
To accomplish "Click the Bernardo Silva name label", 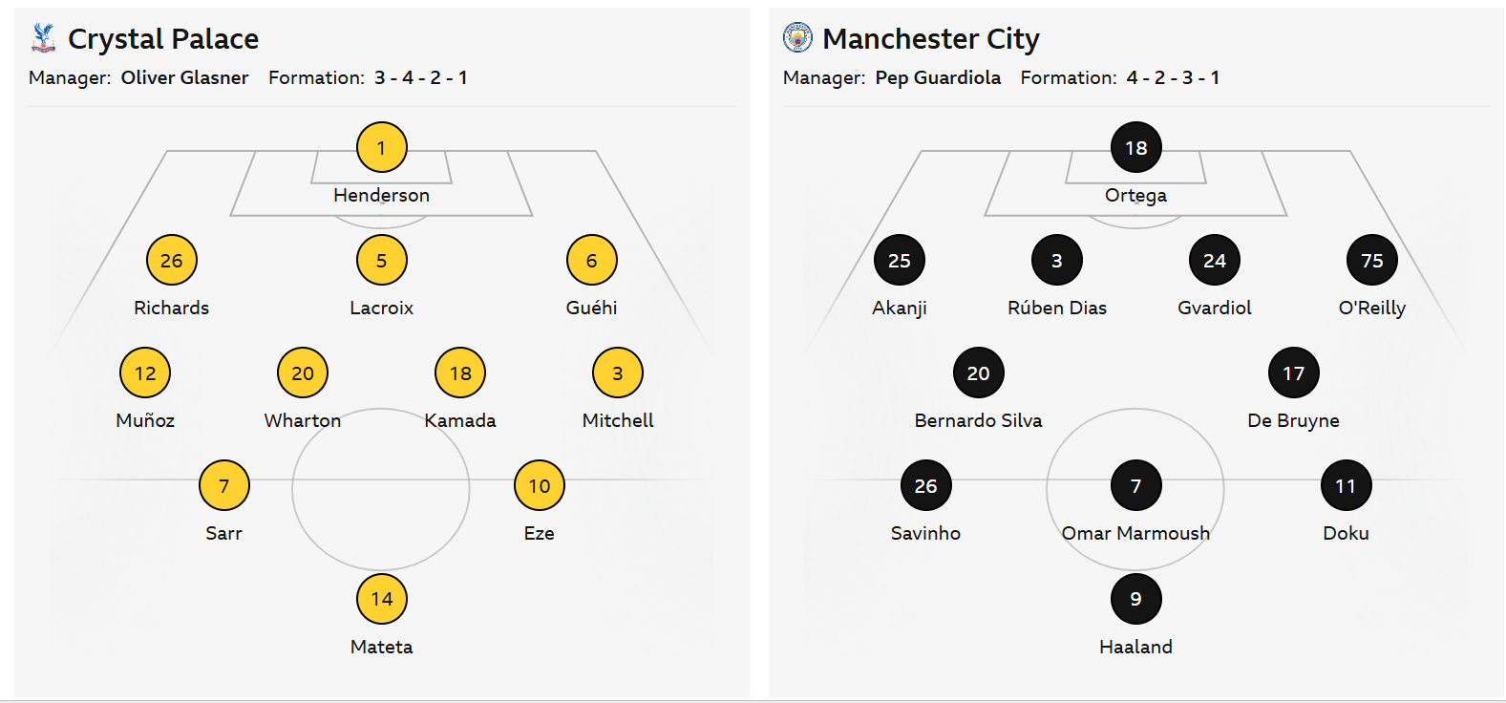I will coord(978,420).
